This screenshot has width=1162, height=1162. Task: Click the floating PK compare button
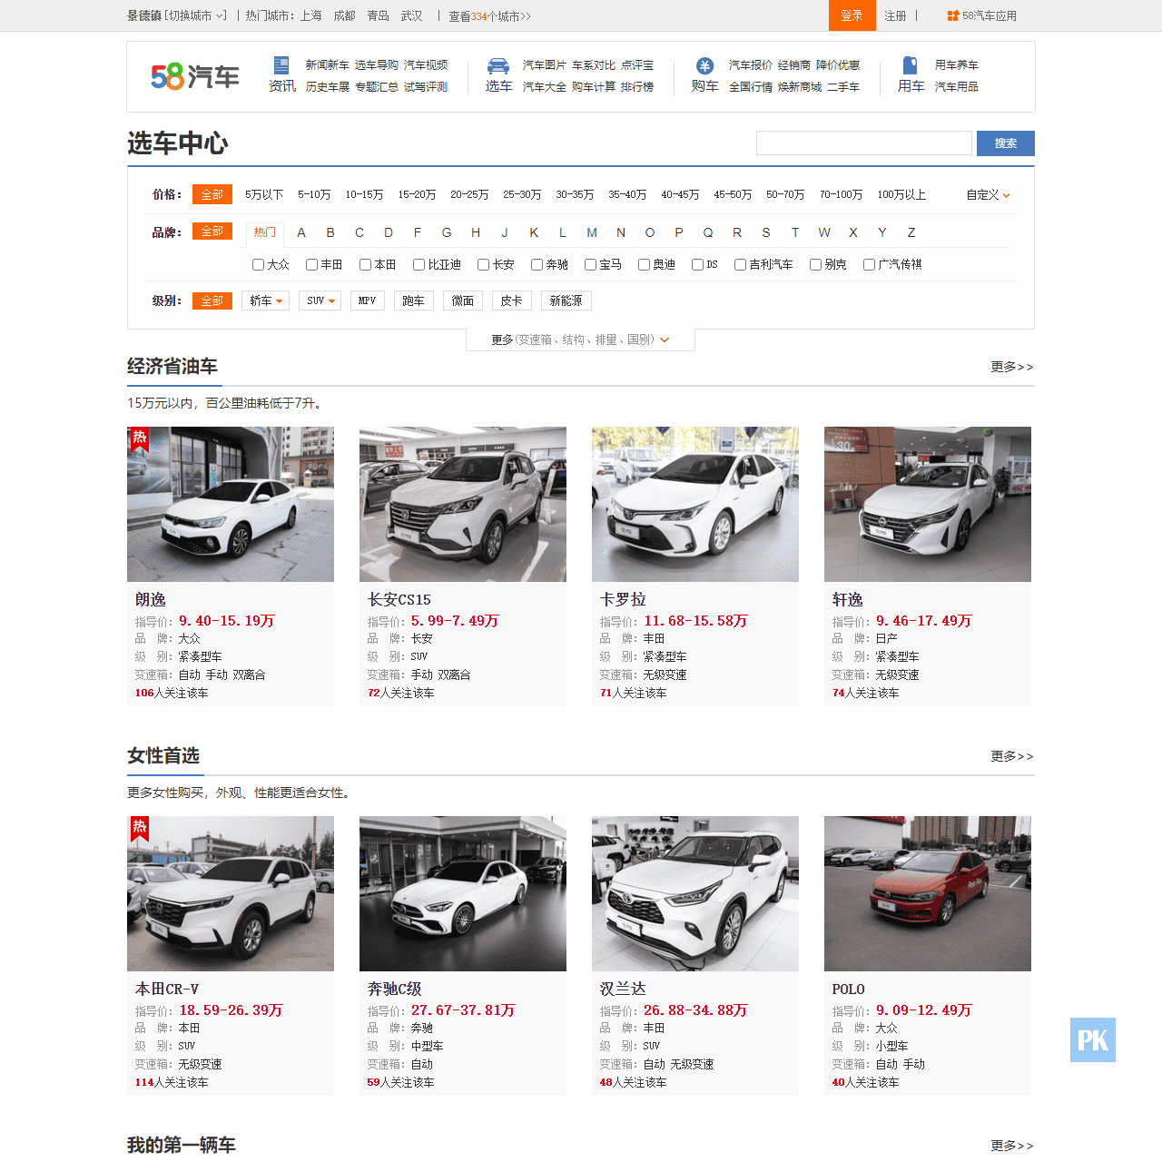1093,1040
